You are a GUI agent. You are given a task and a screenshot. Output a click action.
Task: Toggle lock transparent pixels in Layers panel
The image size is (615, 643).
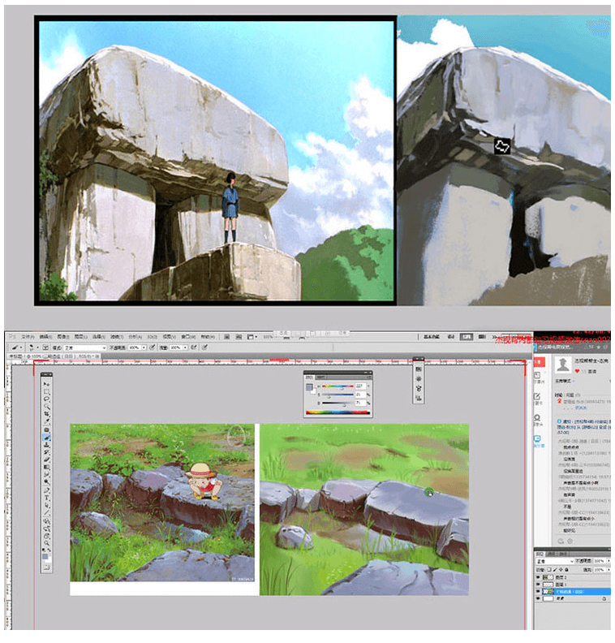(x=549, y=570)
